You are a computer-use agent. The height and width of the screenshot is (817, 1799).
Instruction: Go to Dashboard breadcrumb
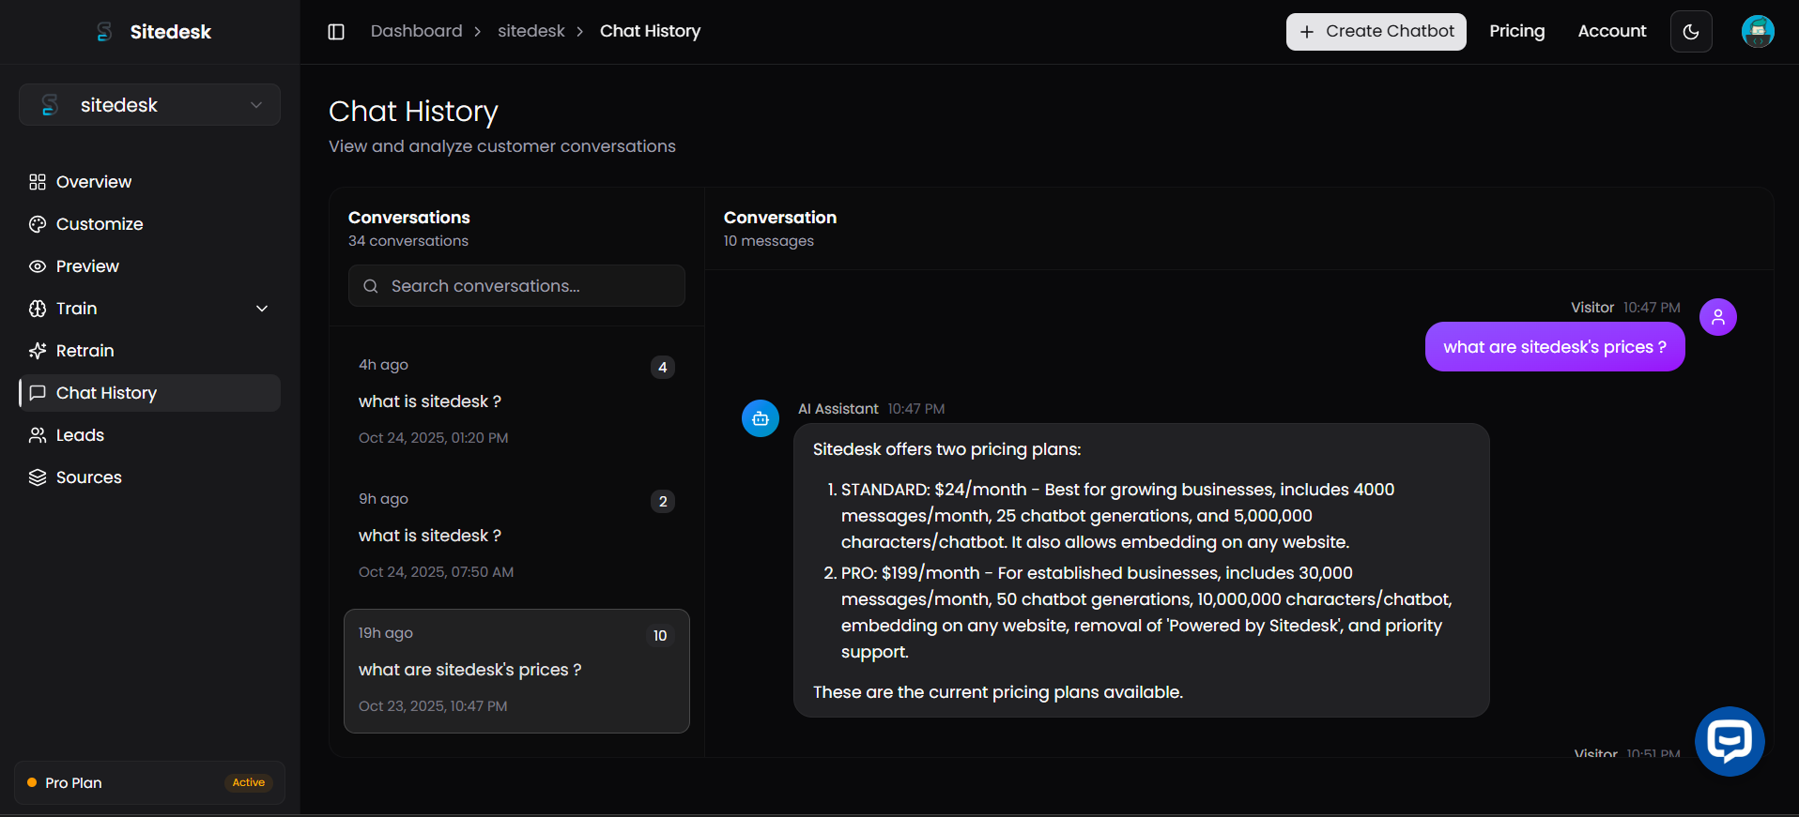tap(416, 31)
